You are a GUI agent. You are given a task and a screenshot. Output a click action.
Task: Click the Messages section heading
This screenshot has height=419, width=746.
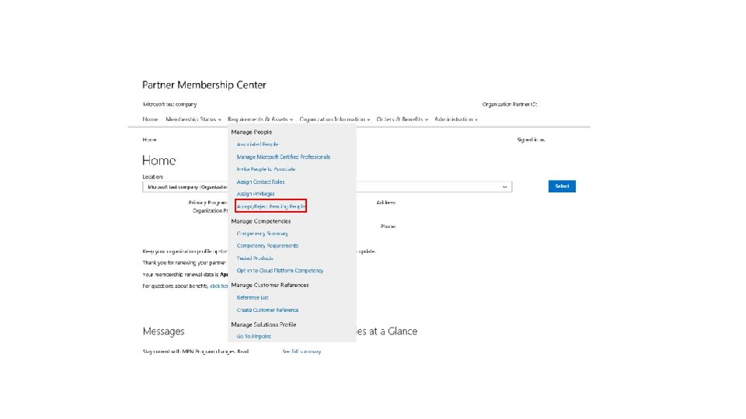(164, 331)
